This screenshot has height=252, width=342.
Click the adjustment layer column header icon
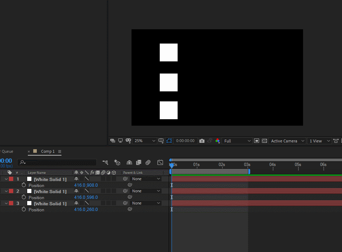point(108,172)
